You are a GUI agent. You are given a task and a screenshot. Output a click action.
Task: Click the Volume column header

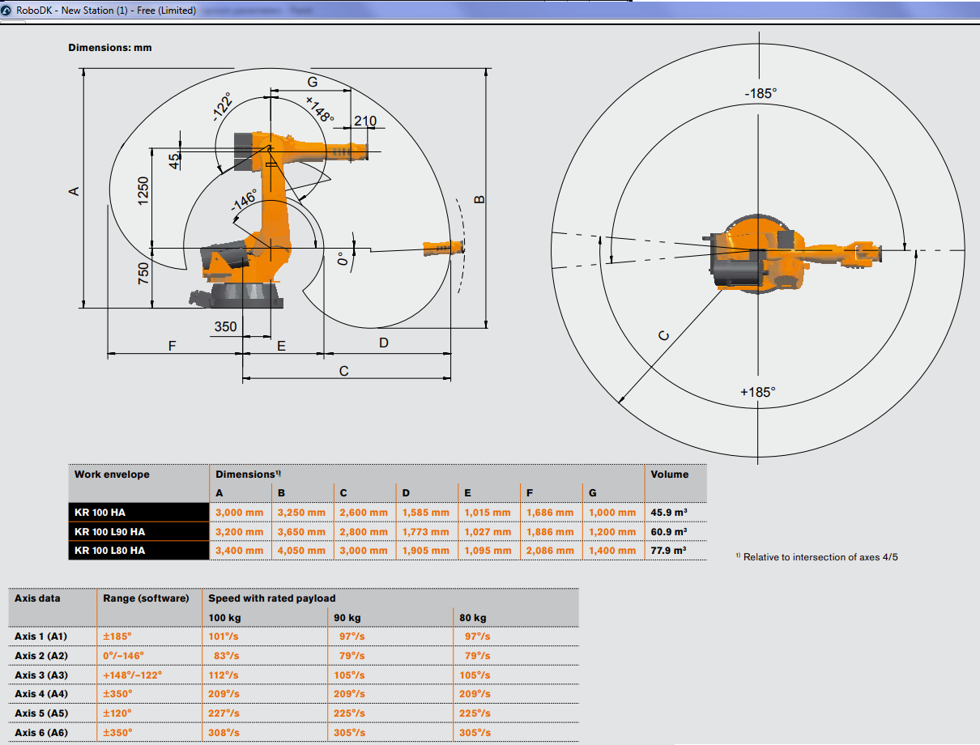(669, 475)
